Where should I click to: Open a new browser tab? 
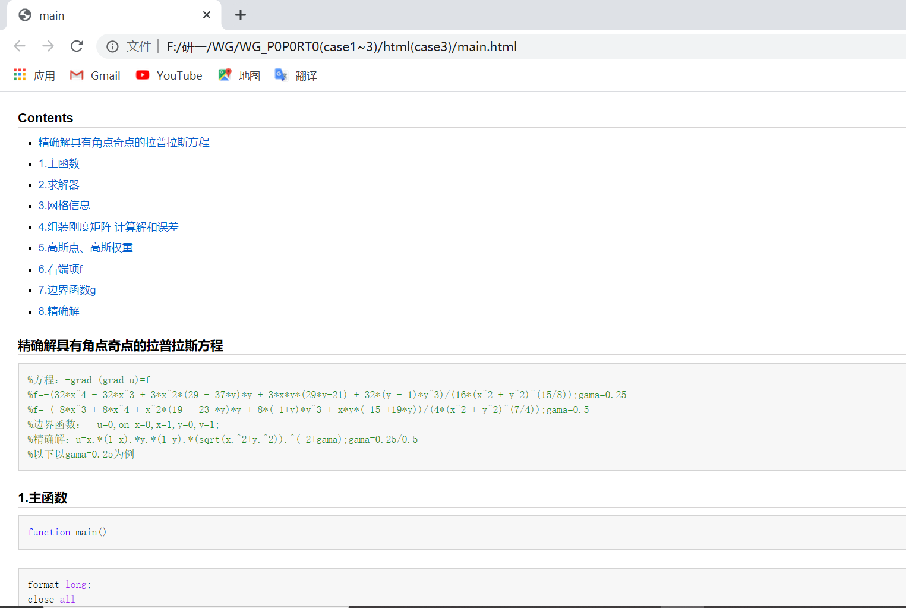[240, 15]
